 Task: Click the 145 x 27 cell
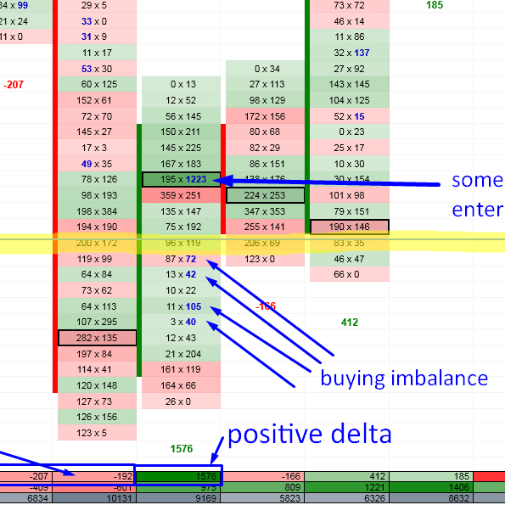point(97,132)
